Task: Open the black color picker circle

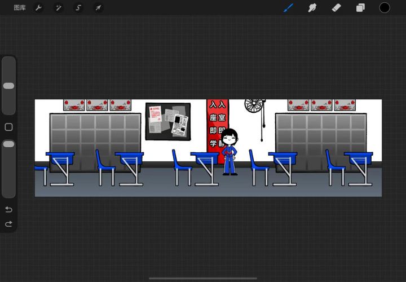Action: click(385, 8)
